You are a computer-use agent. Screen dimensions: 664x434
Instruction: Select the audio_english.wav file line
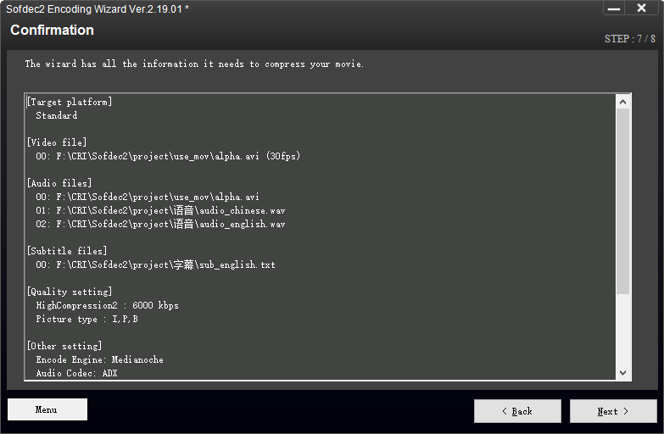160,224
